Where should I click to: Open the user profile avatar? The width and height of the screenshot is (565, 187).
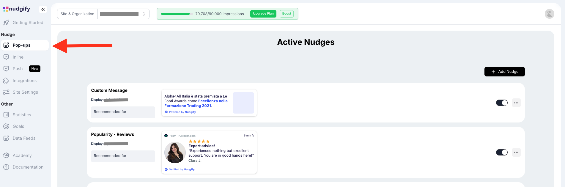(549, 14)
